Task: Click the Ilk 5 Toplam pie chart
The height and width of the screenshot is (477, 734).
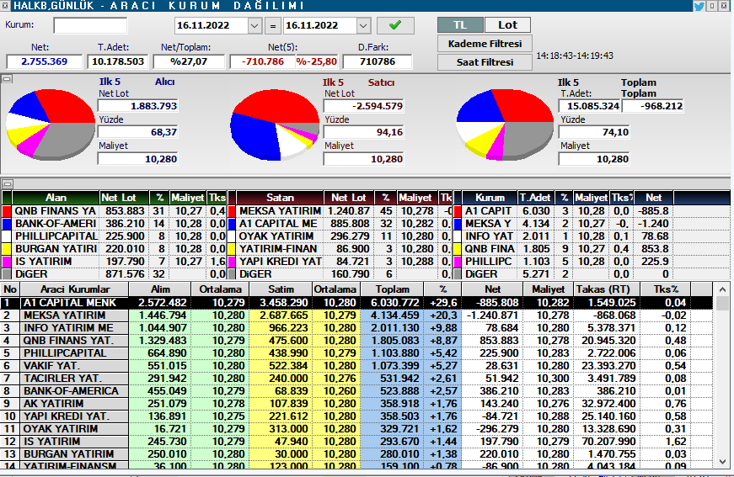Action: [x=505, y=125]
